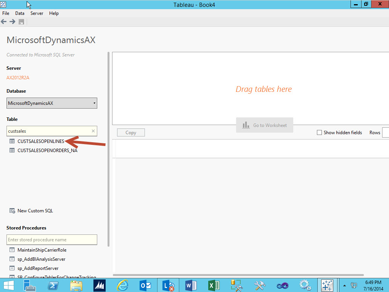Click the forward arrow toolbar icon
The height and width of the screenshot is (292, 389).
click(x=13, y=22)
